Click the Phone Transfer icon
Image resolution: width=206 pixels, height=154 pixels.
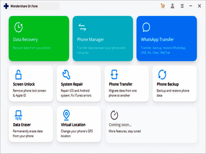point(114,74)
